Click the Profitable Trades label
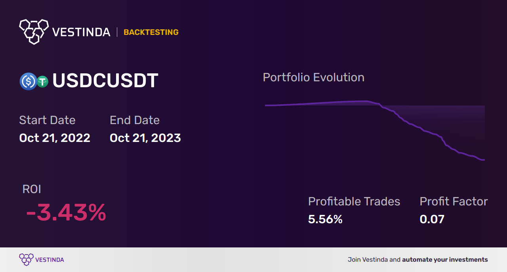 click(x=354, y=201)
